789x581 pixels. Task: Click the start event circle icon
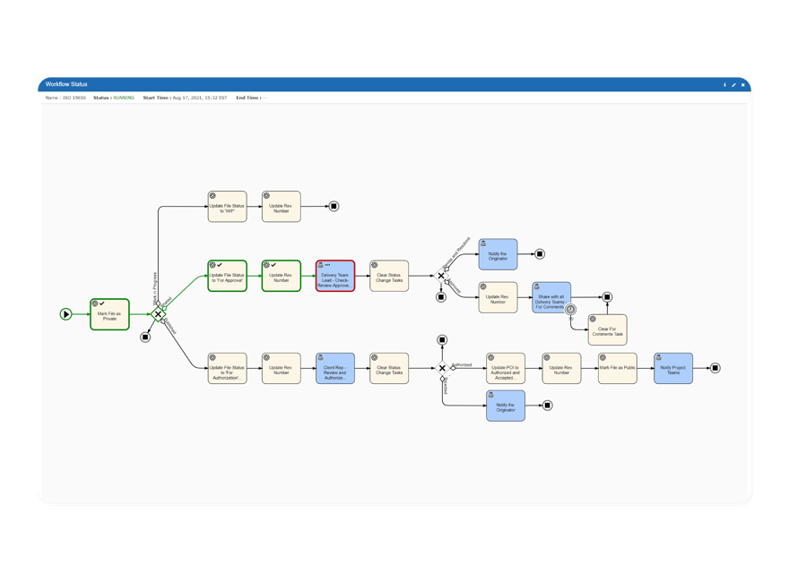coord(65,313)
